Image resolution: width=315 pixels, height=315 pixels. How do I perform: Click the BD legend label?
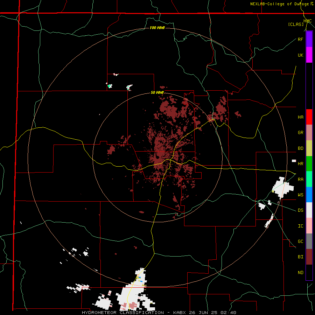pyautogui.click(x=300, y=148)
